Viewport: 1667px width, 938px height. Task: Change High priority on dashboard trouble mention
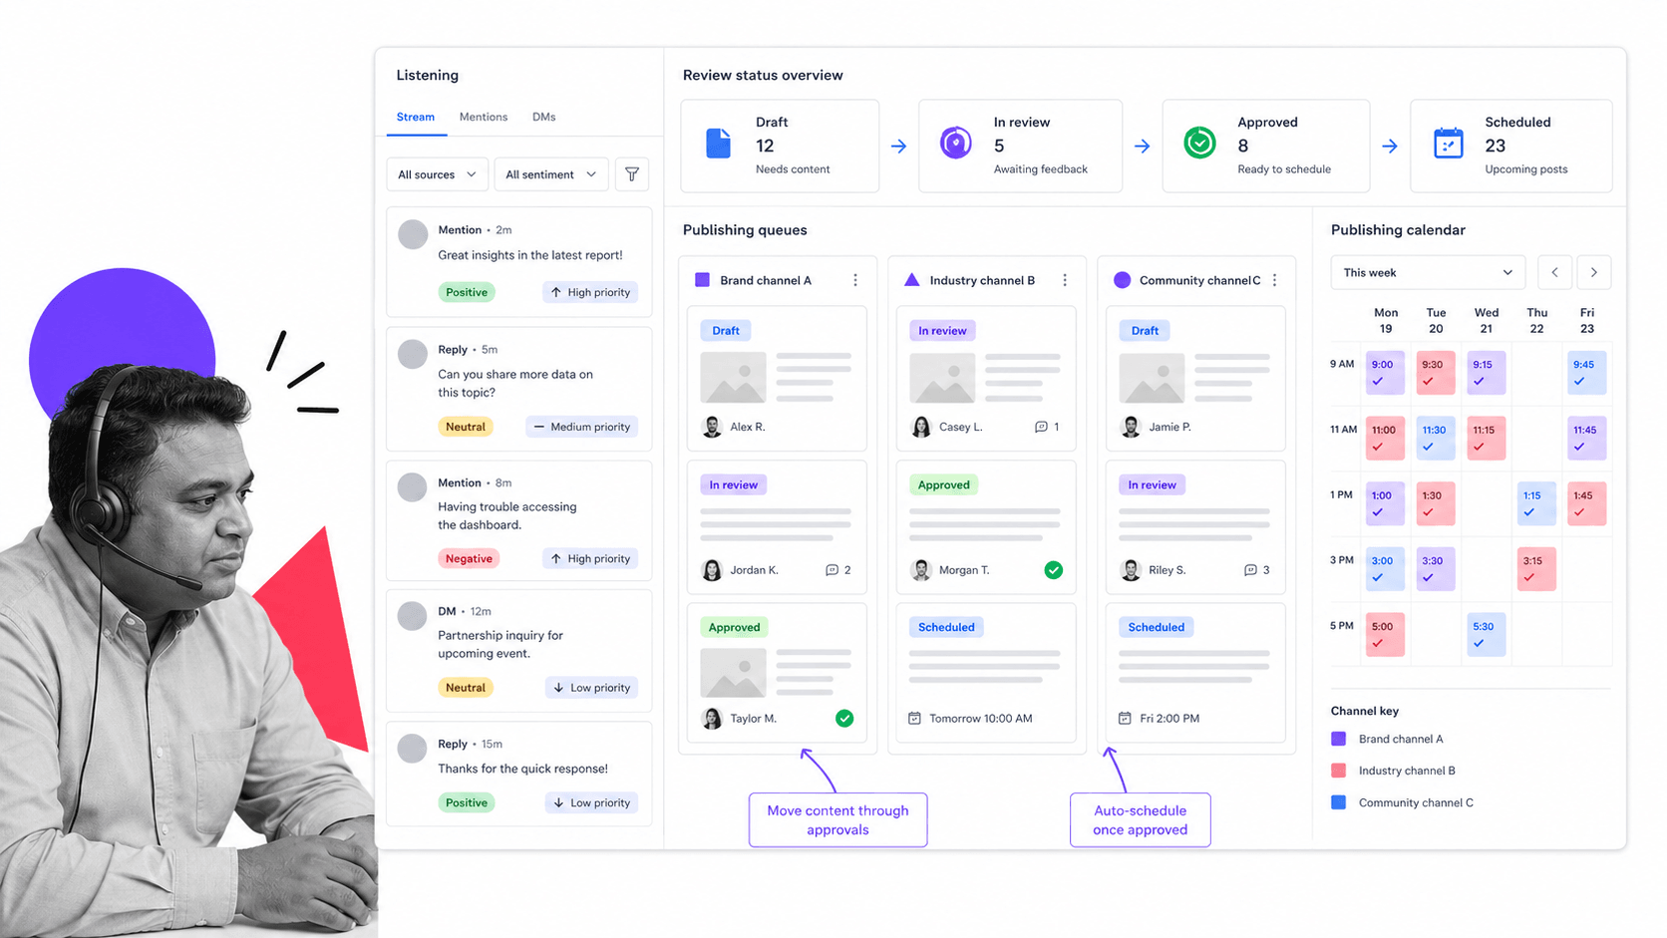[x=590, y=558]
